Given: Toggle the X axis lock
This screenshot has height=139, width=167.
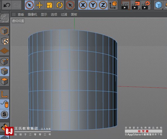Looking at the screenshot, I should click(x=83, y=5).
